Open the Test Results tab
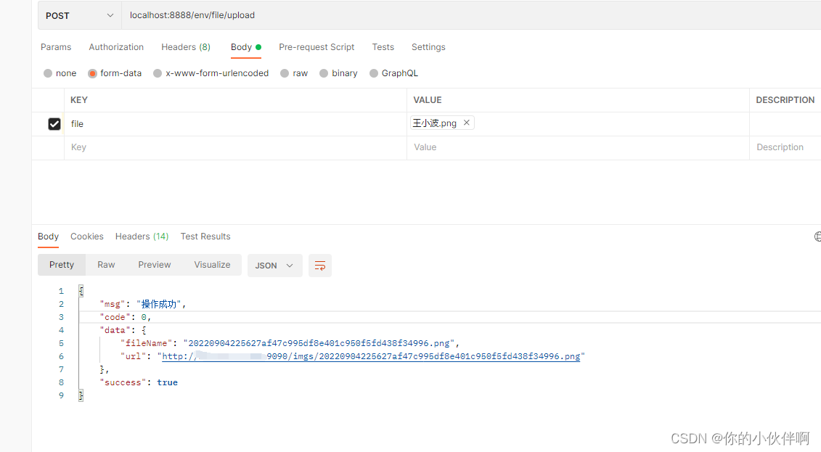Image resolution: width=821 pixels, height=452 pixels. click(x=205, y=236)
